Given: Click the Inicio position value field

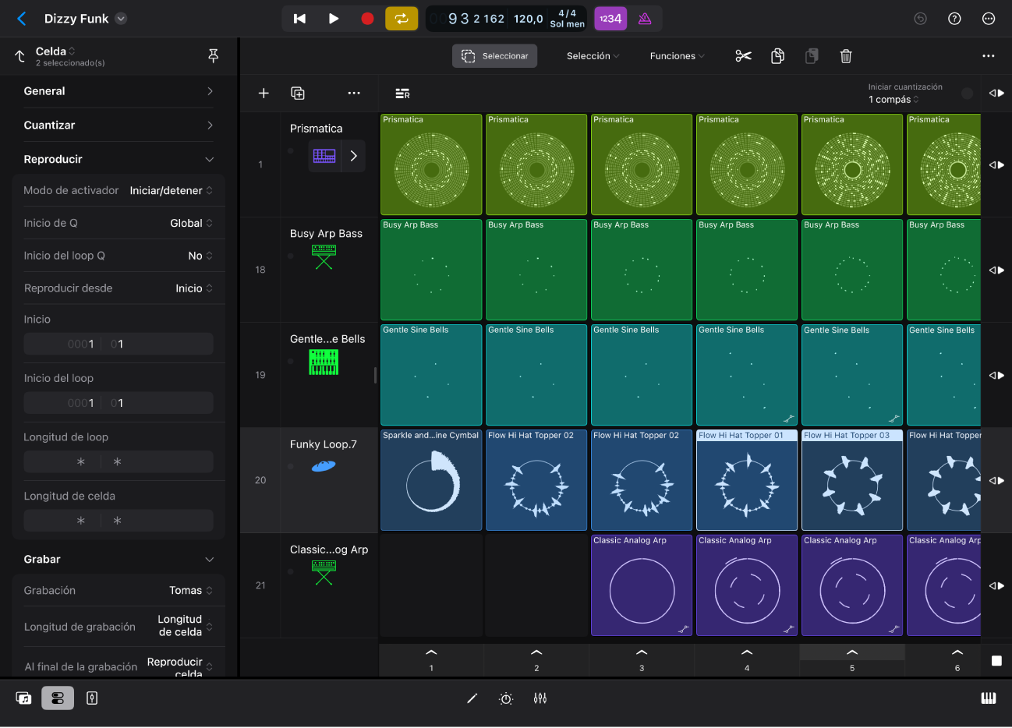Looking at the screenshot, I should point(119,344).
